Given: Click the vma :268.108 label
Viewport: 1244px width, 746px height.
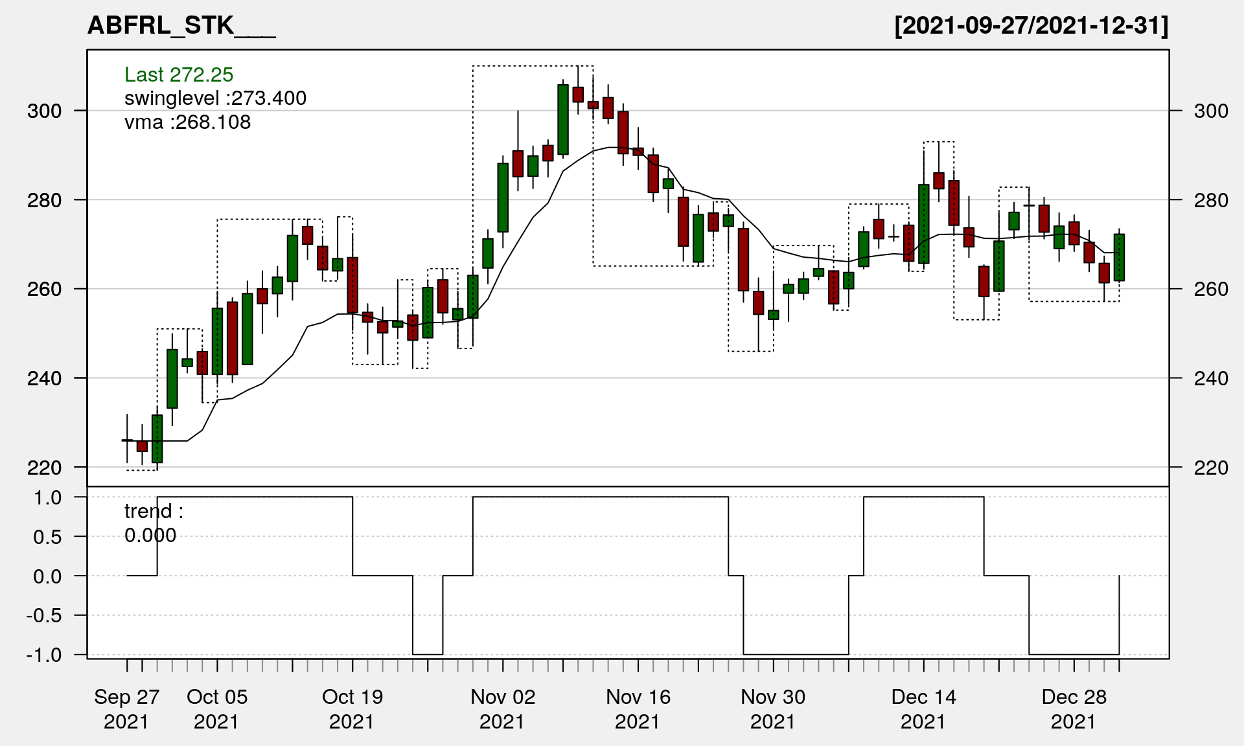Looking at the screenshot, I should (187, 122).
